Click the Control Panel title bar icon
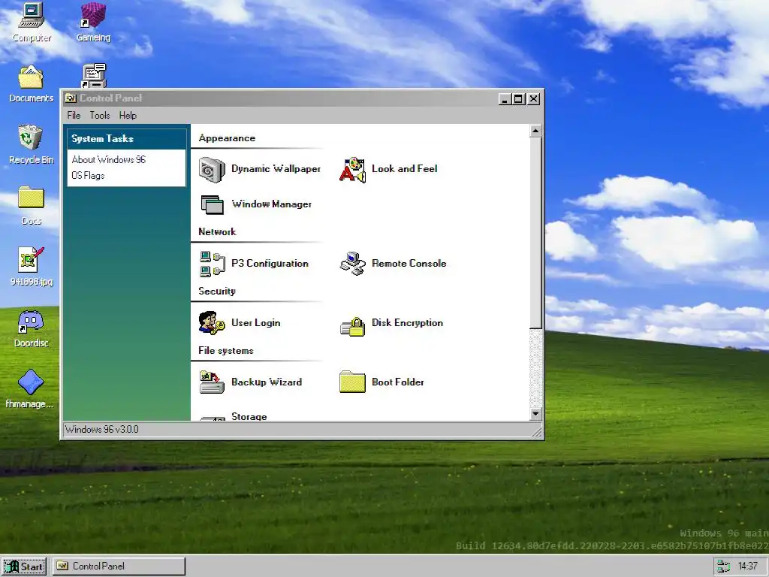Image resolution: width=769 pixels, height=577 pixels. pos(71,98)
